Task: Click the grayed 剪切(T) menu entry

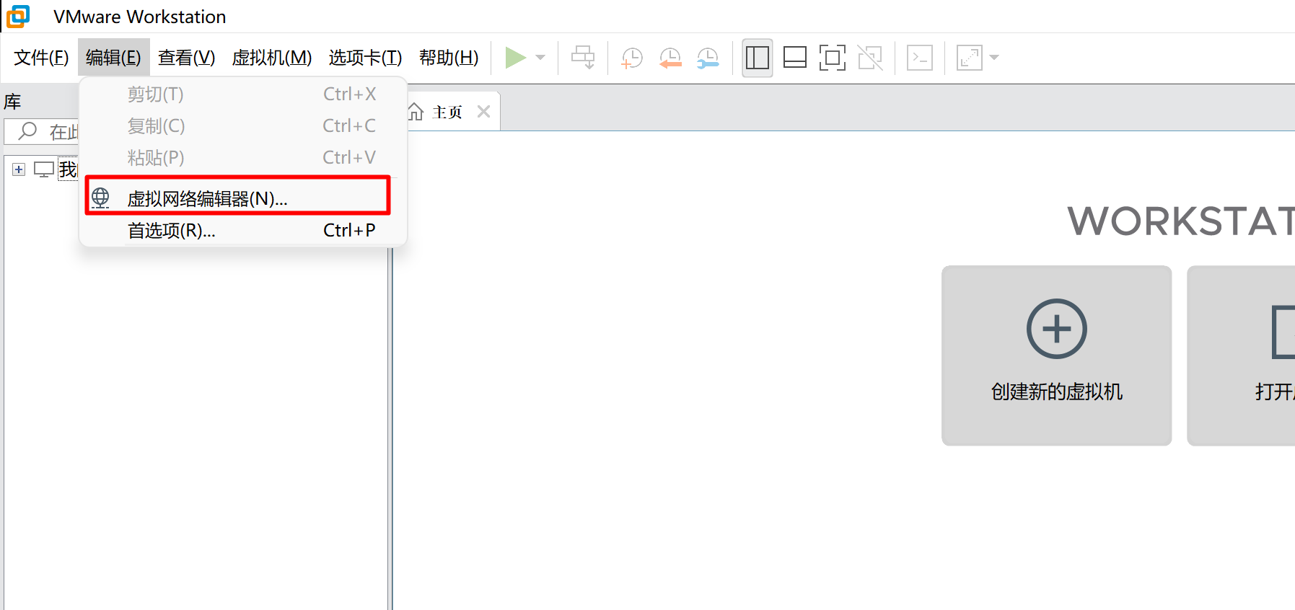Action: tap(243, 94)
